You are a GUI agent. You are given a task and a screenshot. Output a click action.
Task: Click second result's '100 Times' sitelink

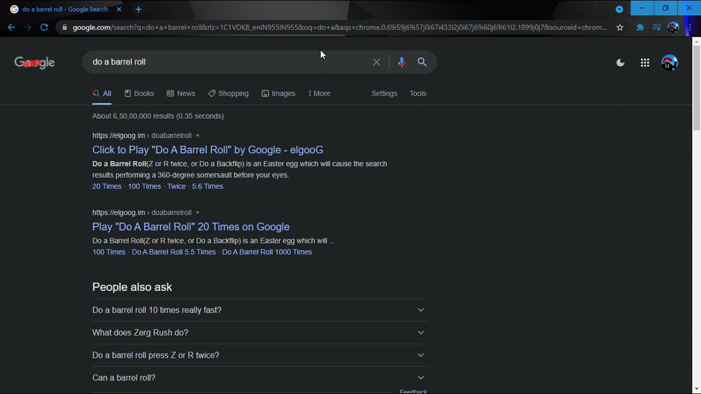(108, 252)
